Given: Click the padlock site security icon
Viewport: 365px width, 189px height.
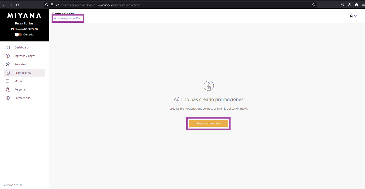Looking at the screenshot, I should pos(52,5).
